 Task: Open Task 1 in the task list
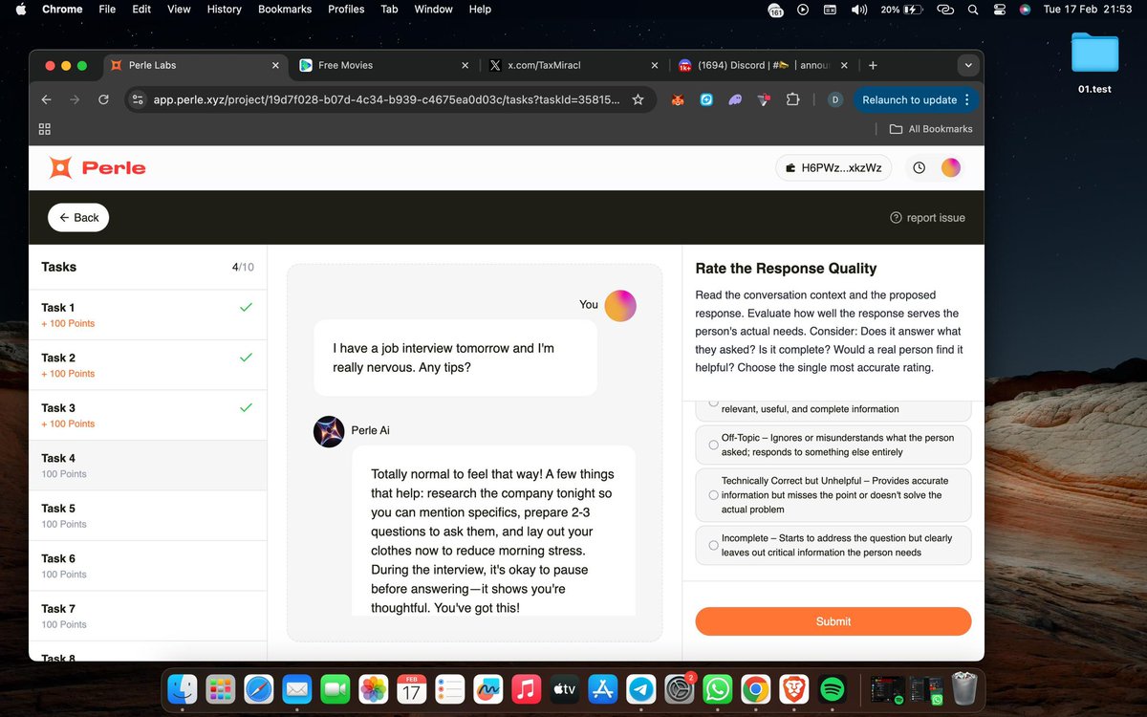(x=148, y=315)
